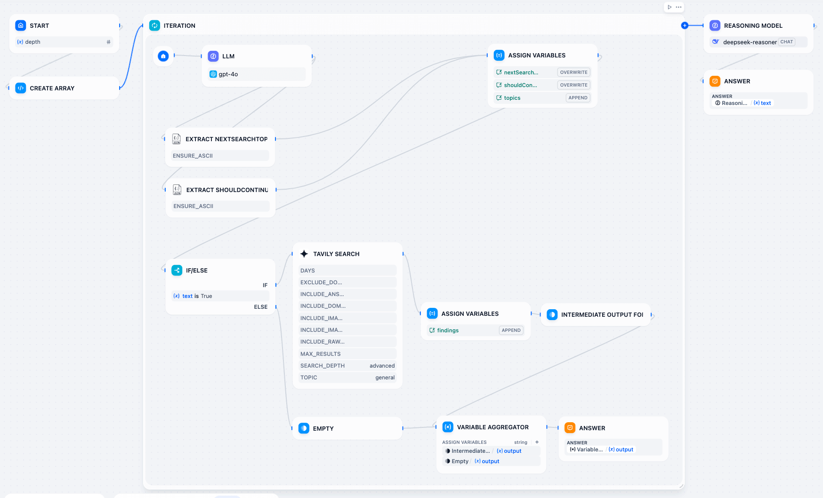Click the IF/ELSE branch icon

pyautogui.click(x=177, y=270)
